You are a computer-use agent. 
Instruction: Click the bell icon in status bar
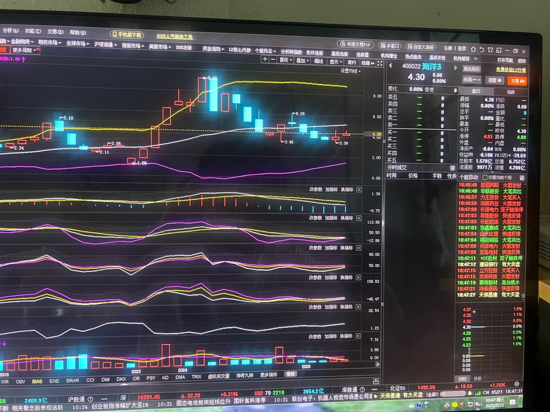point(470,393)
